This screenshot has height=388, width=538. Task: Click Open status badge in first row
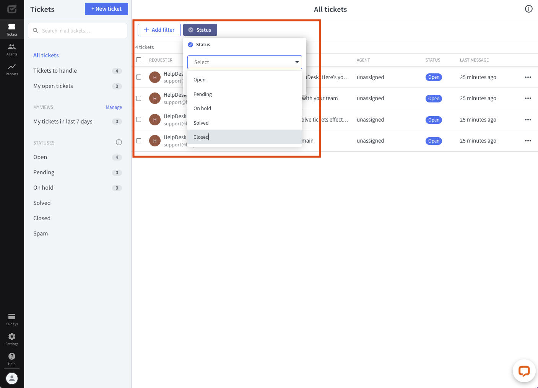[434, 77]
